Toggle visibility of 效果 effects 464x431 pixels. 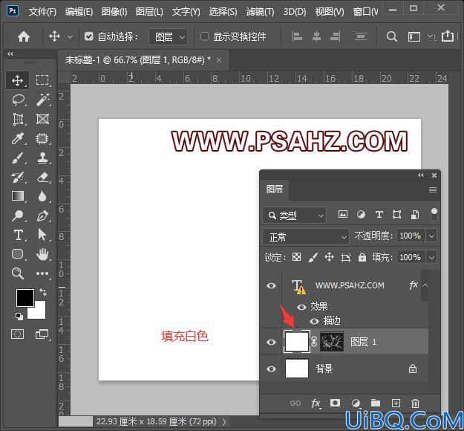pos(301,307)
